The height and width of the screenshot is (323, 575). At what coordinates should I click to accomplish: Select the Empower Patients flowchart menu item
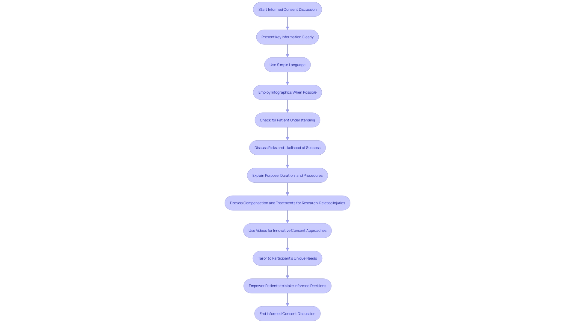click(287, 286)
